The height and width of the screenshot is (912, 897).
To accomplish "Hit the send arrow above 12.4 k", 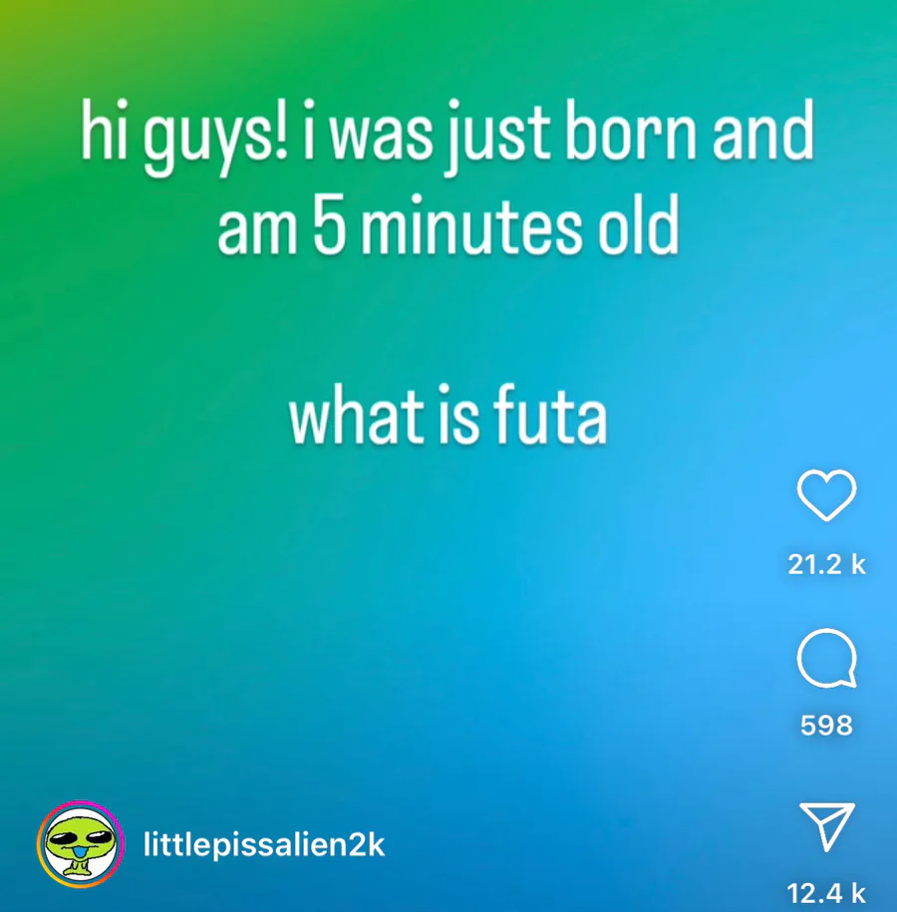I will [x=827, y=826].
